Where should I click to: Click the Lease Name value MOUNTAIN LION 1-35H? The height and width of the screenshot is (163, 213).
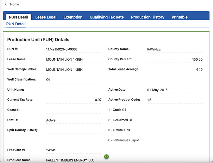tap(64, 59)
